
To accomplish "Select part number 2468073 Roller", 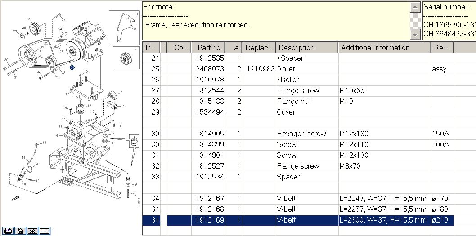I will 298,69.
